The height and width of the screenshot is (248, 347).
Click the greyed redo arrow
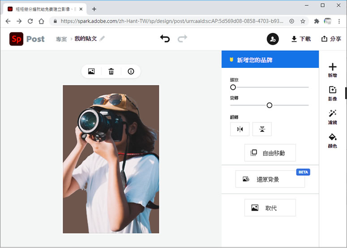182,38
